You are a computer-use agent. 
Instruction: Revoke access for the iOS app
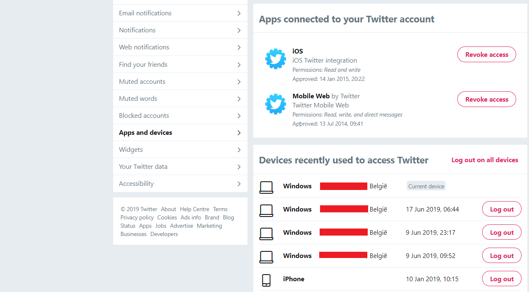(x=487, y=54)
